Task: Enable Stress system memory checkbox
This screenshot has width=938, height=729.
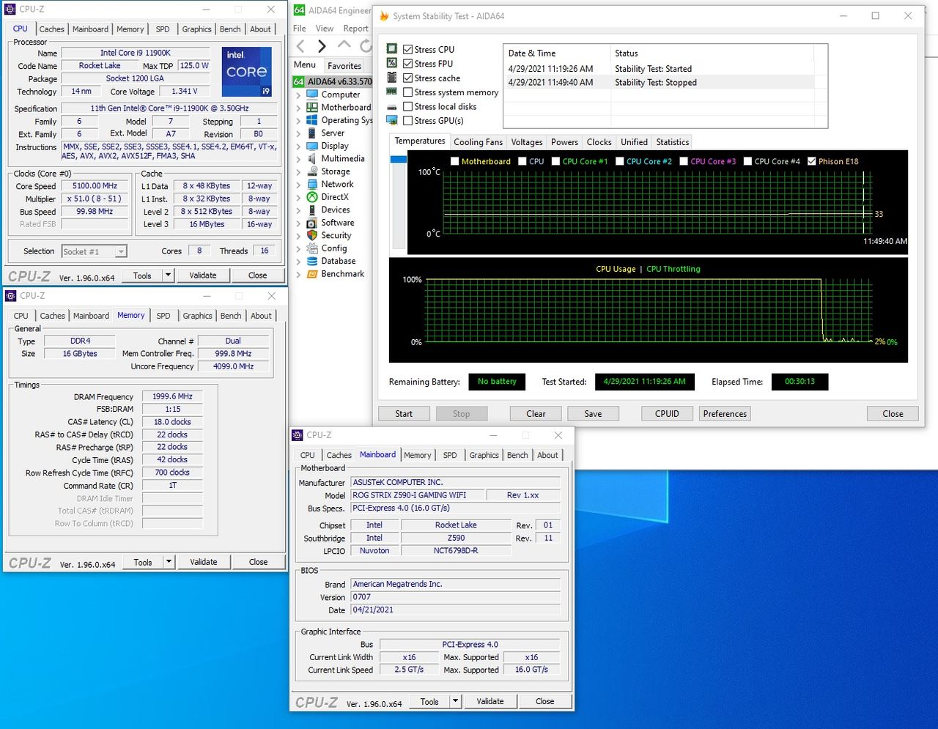Action: [408, 92]
